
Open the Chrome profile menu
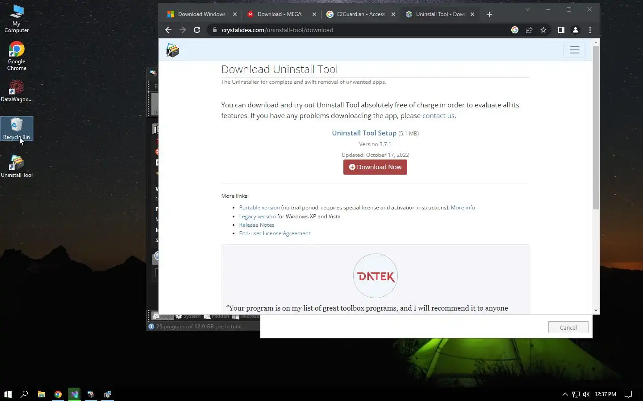point(576,30)
